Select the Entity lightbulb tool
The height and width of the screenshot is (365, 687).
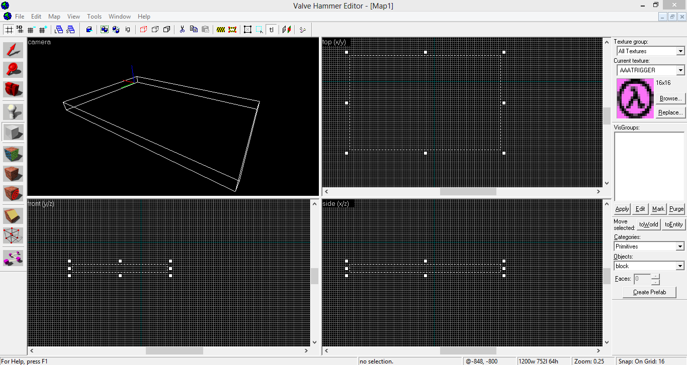14,112
